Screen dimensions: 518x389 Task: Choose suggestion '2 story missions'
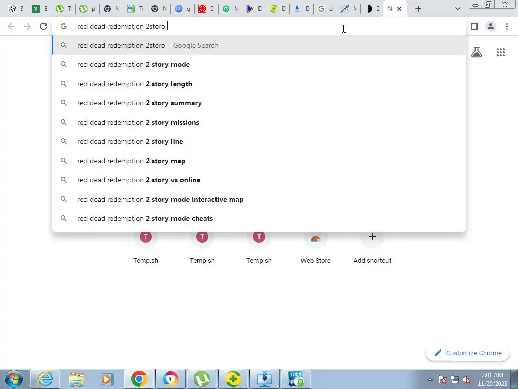point(259,122)
